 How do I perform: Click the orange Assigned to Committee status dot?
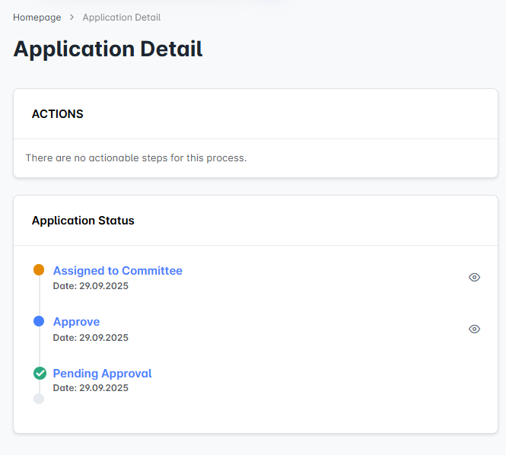pos(39,270)
